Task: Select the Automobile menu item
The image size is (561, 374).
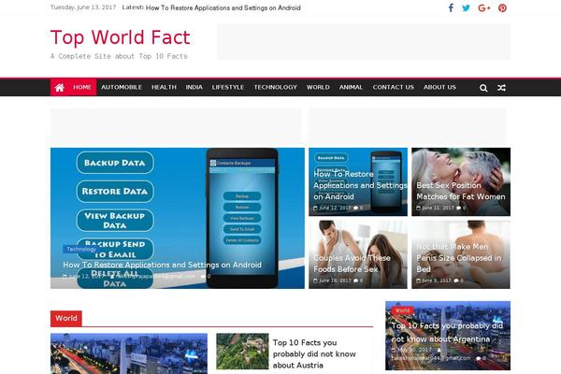Action: (x=122, y=87)
